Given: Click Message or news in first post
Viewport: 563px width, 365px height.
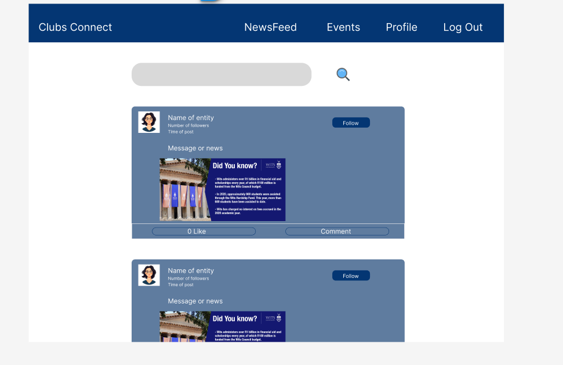Looking at the screenshot, I should click(x=195, y=148).
